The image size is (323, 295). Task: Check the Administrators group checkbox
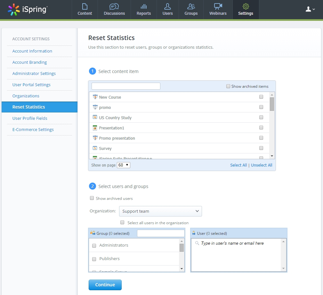pyautogui.click(x=94, y=246)
